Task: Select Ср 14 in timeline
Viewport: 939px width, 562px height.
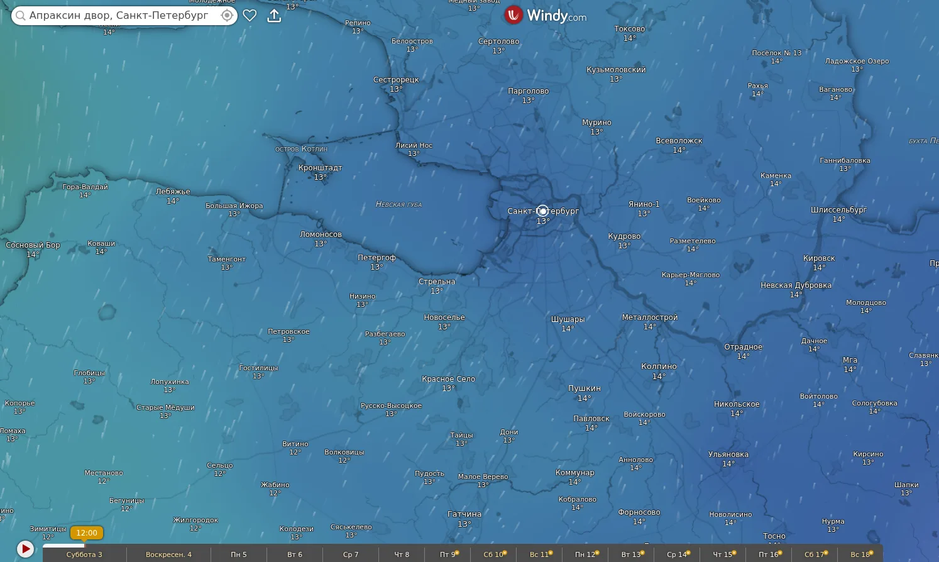Action: pos(677,554)
